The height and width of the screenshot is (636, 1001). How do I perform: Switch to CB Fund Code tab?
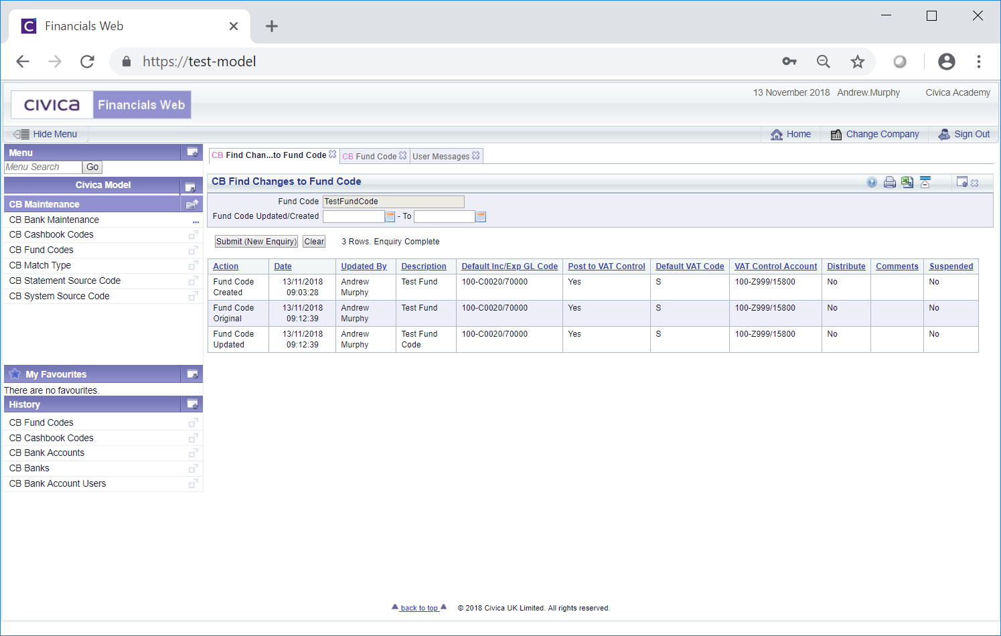click(370, 156)
